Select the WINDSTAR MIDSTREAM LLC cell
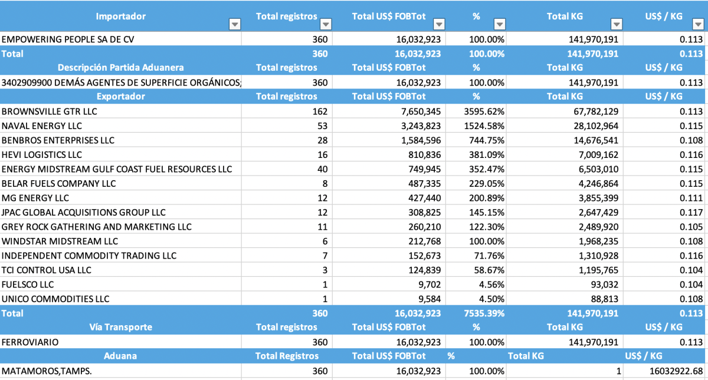Image resolution: width=708 pixels, height=380 pixels. click(120, 242)
